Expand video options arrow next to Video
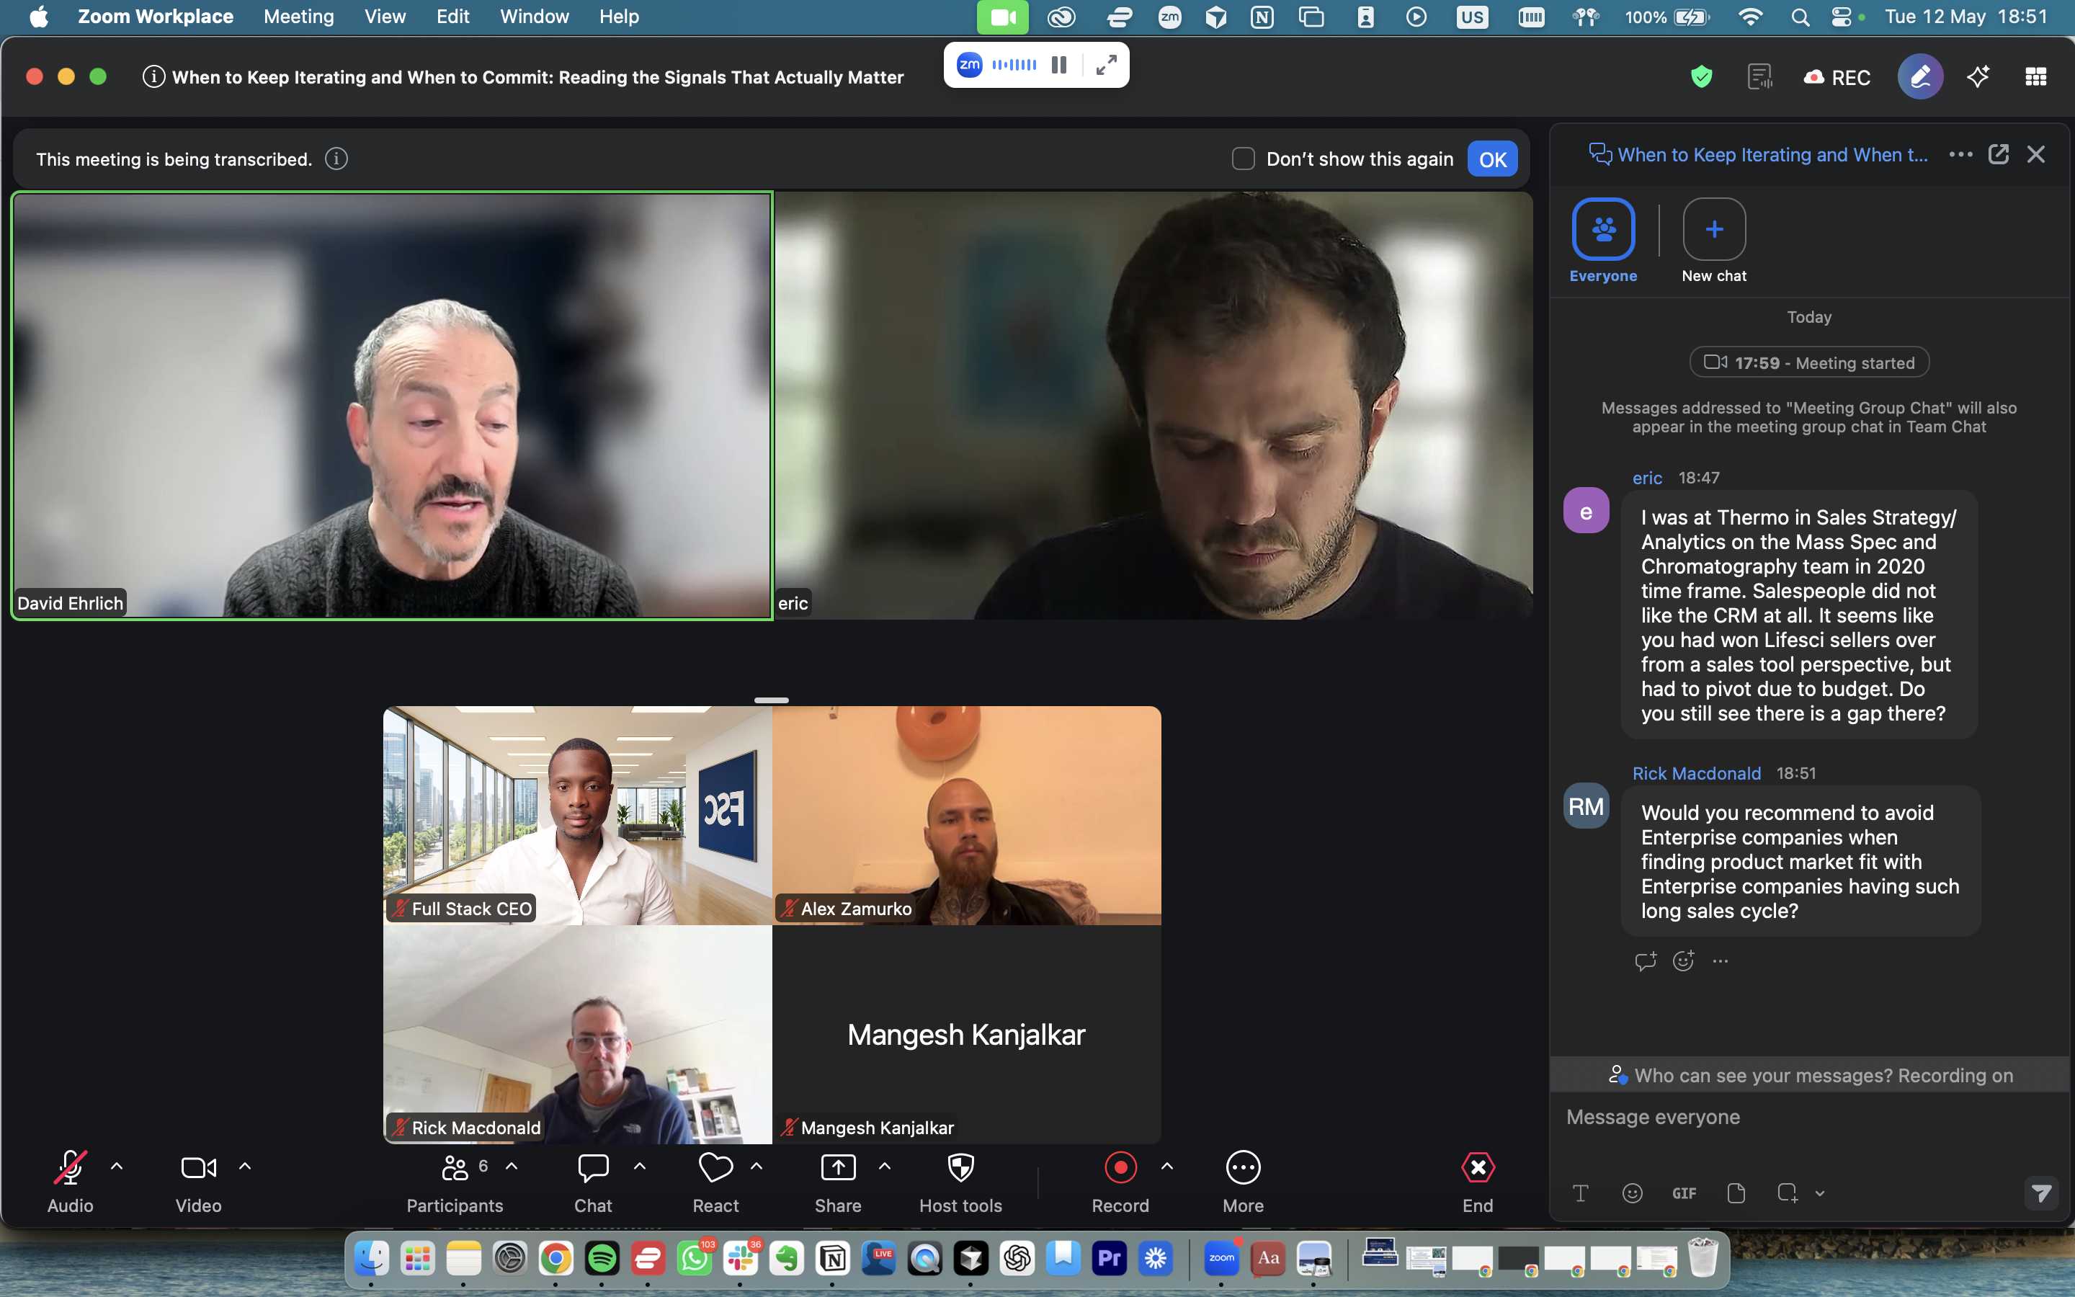This screenshot has height=1297, width=2075. point(244,1167)
